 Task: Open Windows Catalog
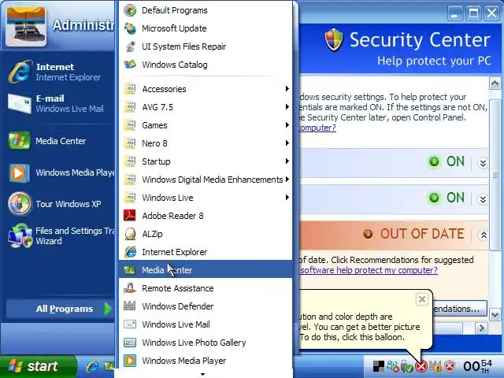pos(206,65)
